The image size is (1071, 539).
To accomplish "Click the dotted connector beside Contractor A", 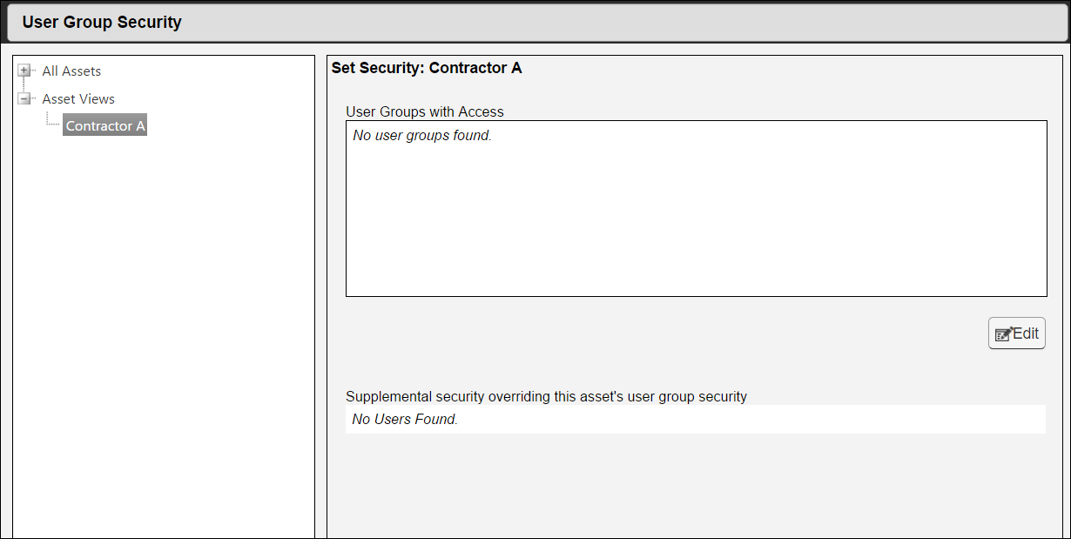I will pos(53,125).
